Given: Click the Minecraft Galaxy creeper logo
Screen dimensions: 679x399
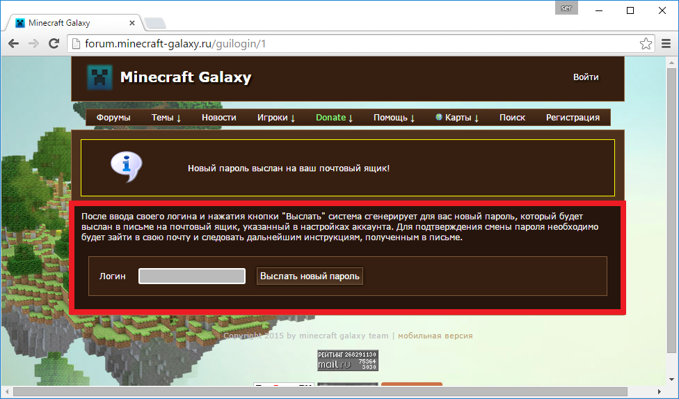Looking at the screenshot, I should point(99,77).
